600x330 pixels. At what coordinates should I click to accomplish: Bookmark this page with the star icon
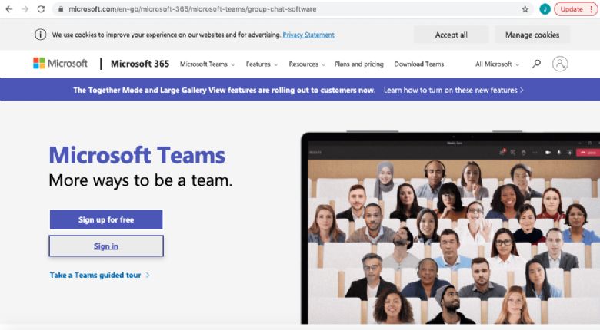[525, 9]
